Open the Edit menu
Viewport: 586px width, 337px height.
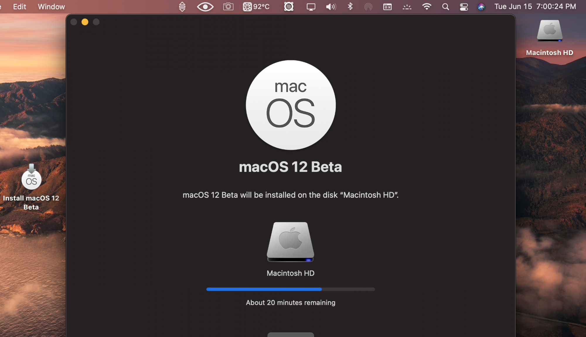20,6
